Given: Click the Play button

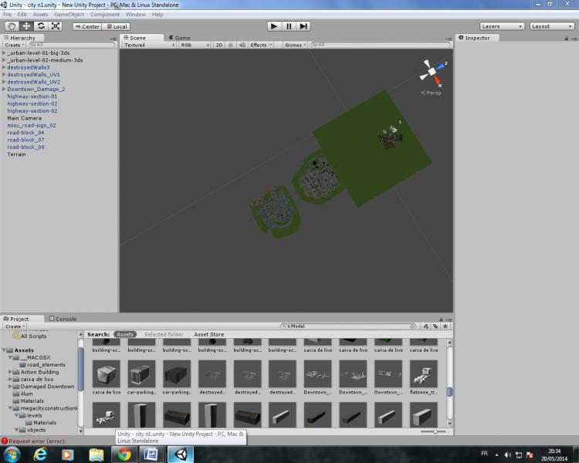Looking at the screenshot, I should coord(274,26).
